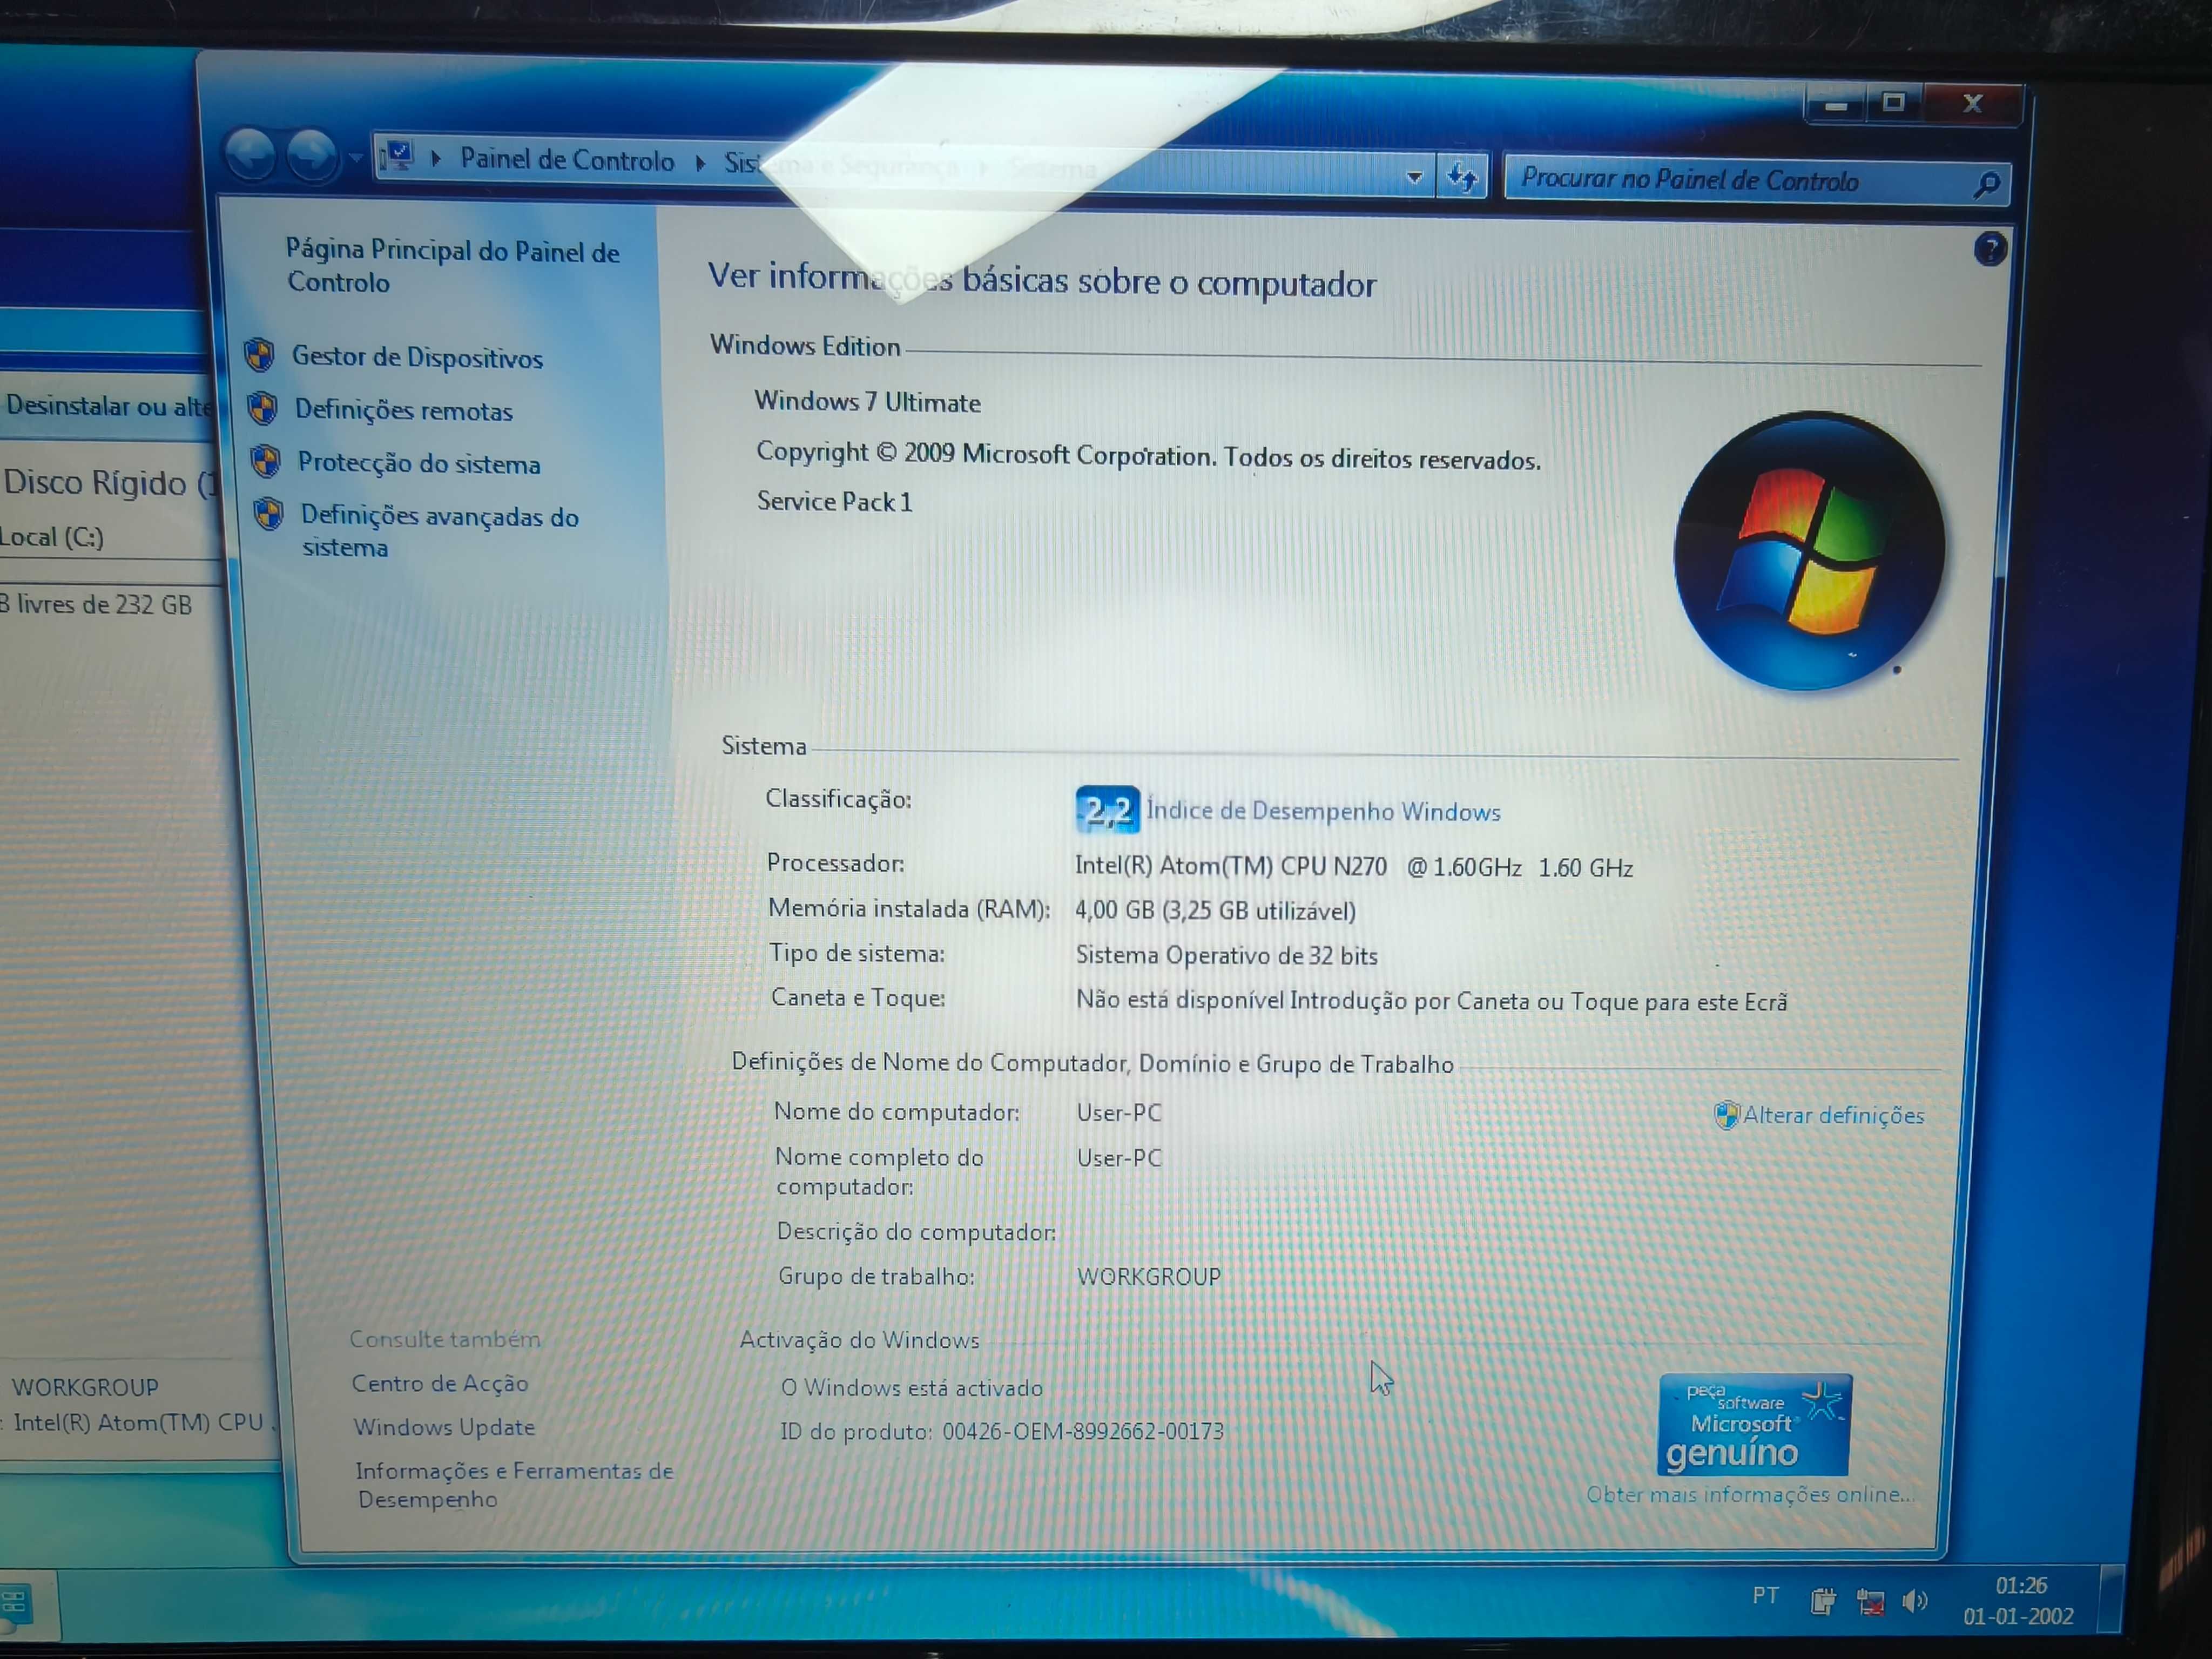
Task: Click the computer icon in the address bar
Action: [398, 156]
